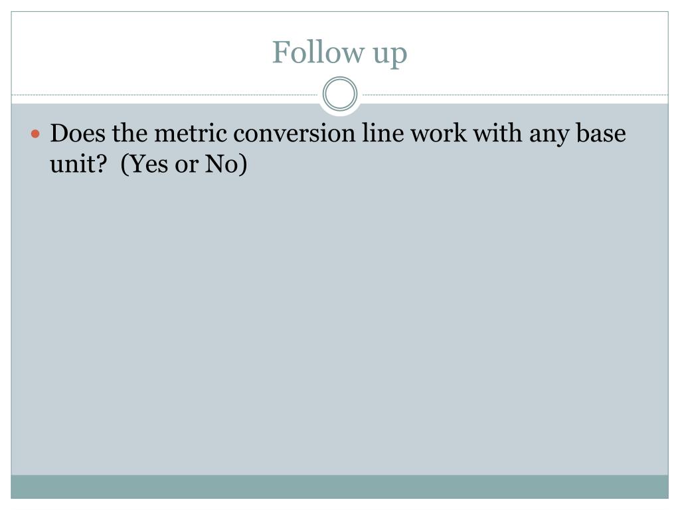Click the empty gray slide body area
680x510 pixels.
[x=339, y=325]
